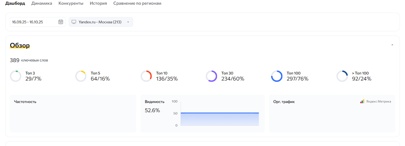The width and height of the screenshot is (405, 146).
Task: Click the date range input field
Action: tap(33, 22)
